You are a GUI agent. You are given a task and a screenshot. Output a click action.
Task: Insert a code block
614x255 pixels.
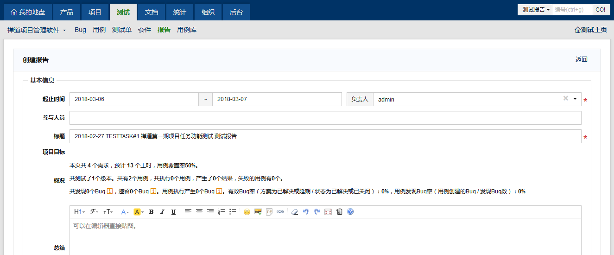pyautogui.click(x=269, y=212)
